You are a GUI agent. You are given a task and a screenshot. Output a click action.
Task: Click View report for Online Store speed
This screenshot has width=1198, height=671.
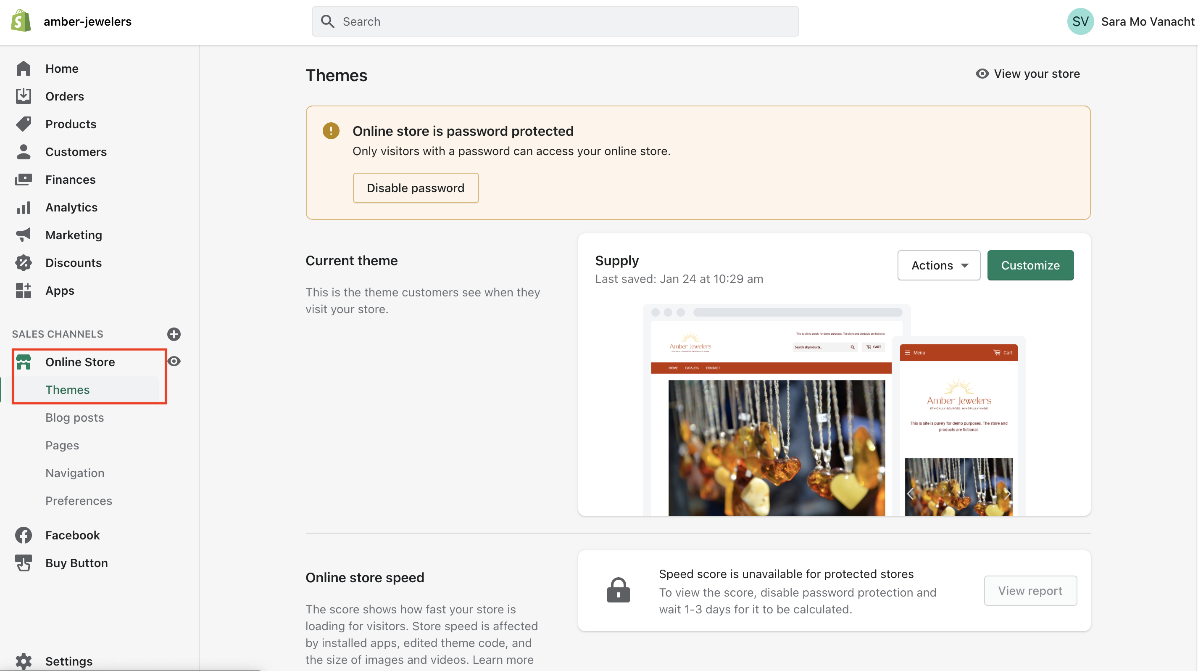click(x=1029, y=590)
